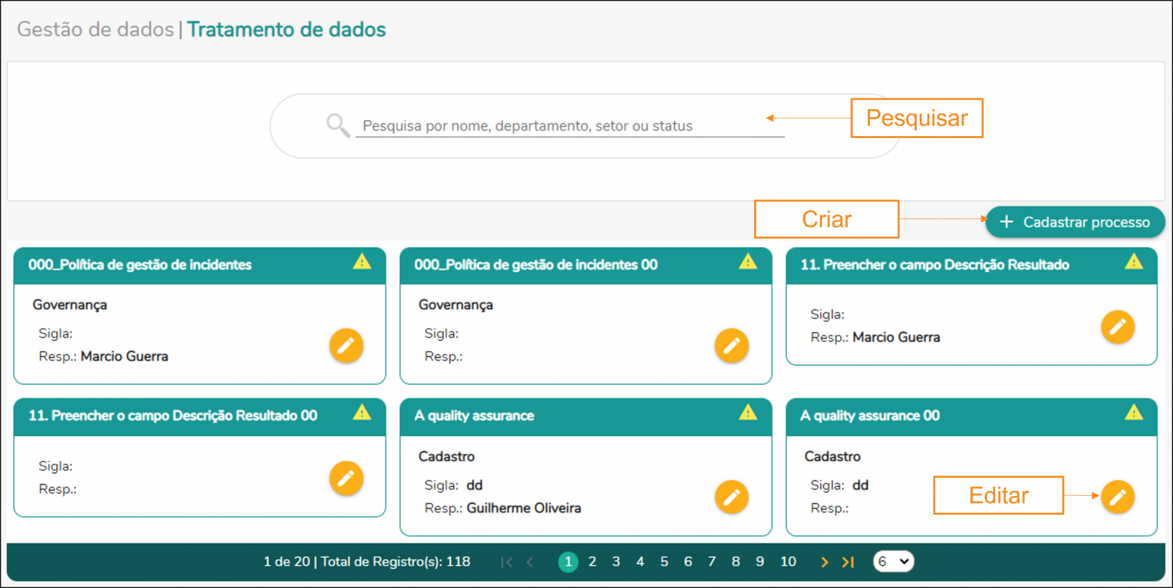Go to page 2
The height and width of the screenshot is (588, 1173).
coord(592,561)
